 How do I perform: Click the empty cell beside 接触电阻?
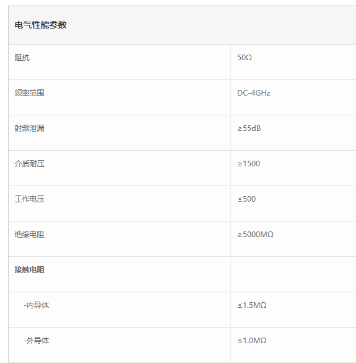pos(293,274)
